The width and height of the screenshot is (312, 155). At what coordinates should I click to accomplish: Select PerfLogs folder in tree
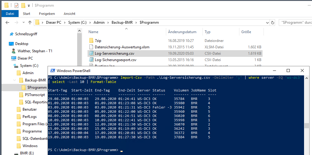(x=30, y=116)
